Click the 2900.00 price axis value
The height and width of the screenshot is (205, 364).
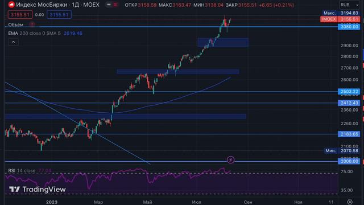pos(349,46)
